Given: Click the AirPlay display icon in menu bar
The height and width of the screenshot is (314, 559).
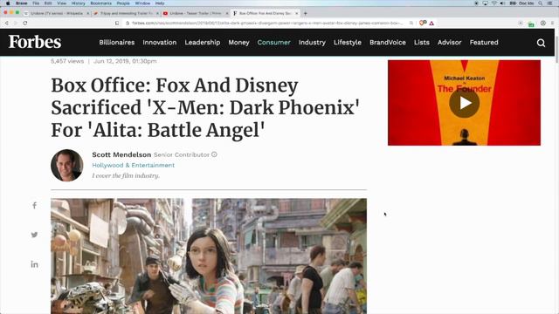Looking at the screenshot, I should (x=486, y=3).
